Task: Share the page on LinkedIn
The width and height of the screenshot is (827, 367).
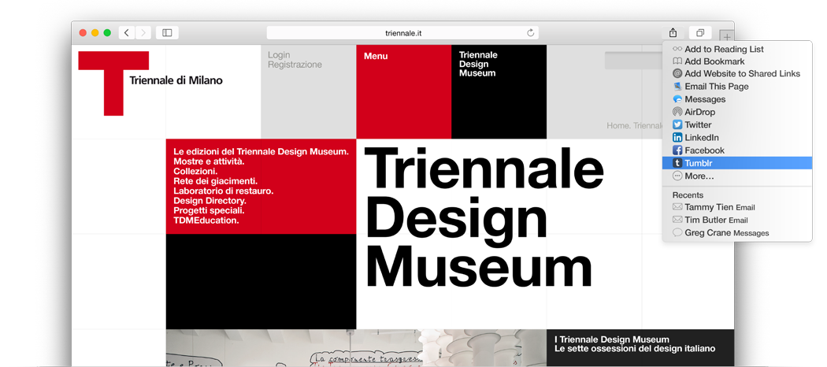Action: click(736, 138)
